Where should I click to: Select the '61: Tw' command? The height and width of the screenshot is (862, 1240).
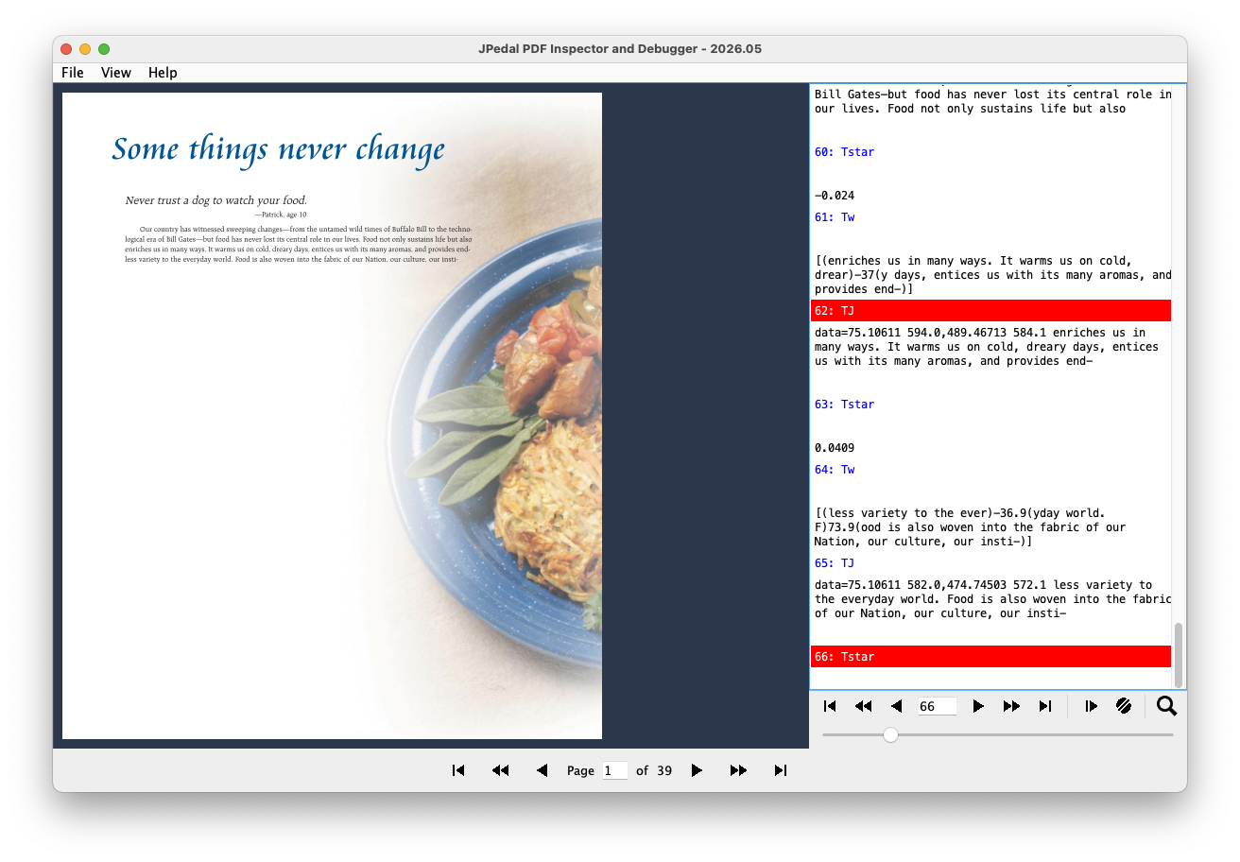click(x=835, y=217)
